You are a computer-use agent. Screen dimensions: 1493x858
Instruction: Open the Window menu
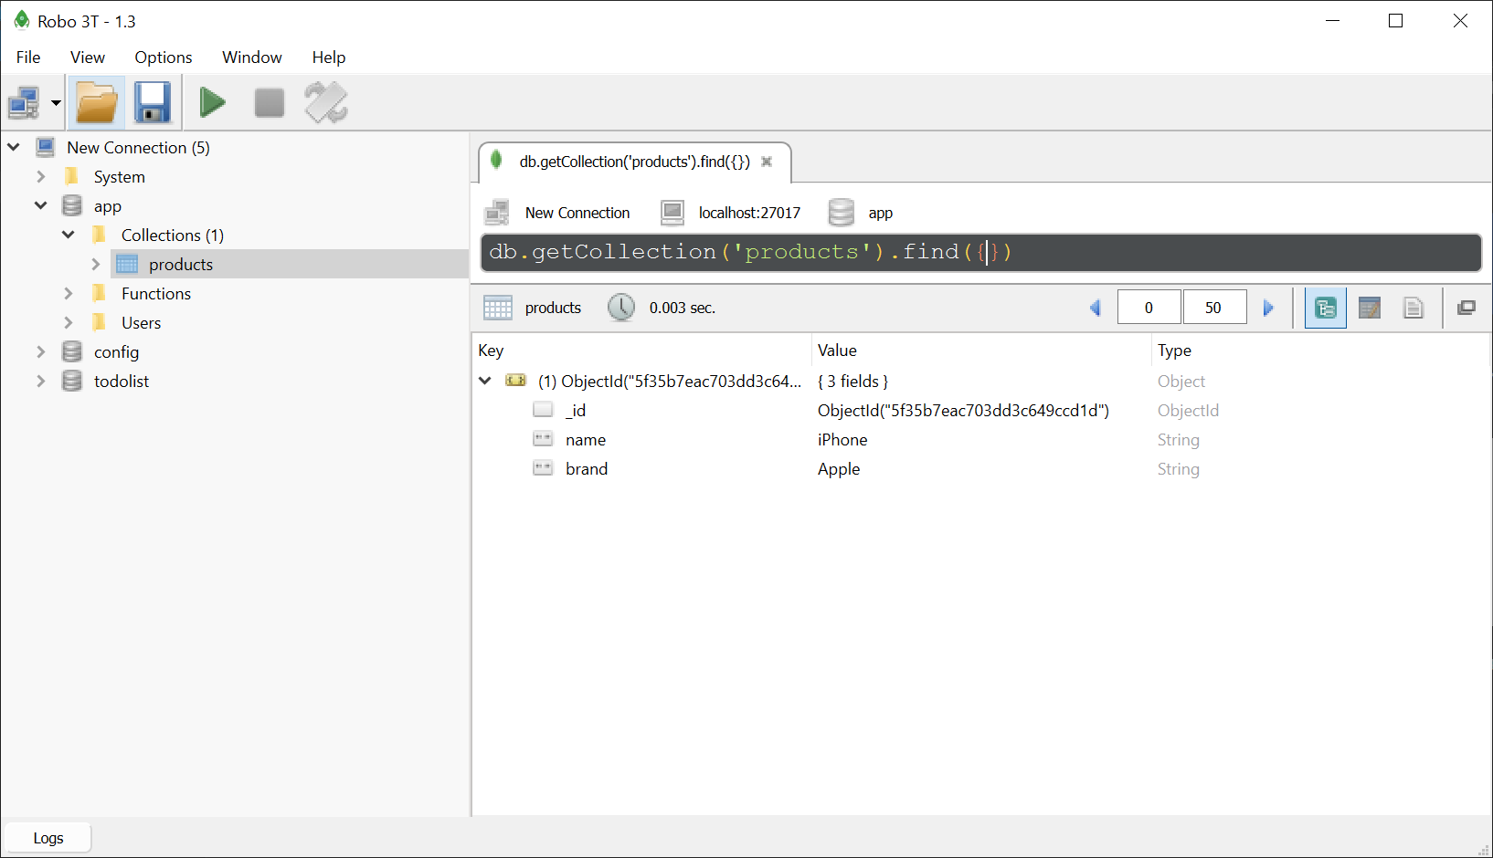pos(252,57)
